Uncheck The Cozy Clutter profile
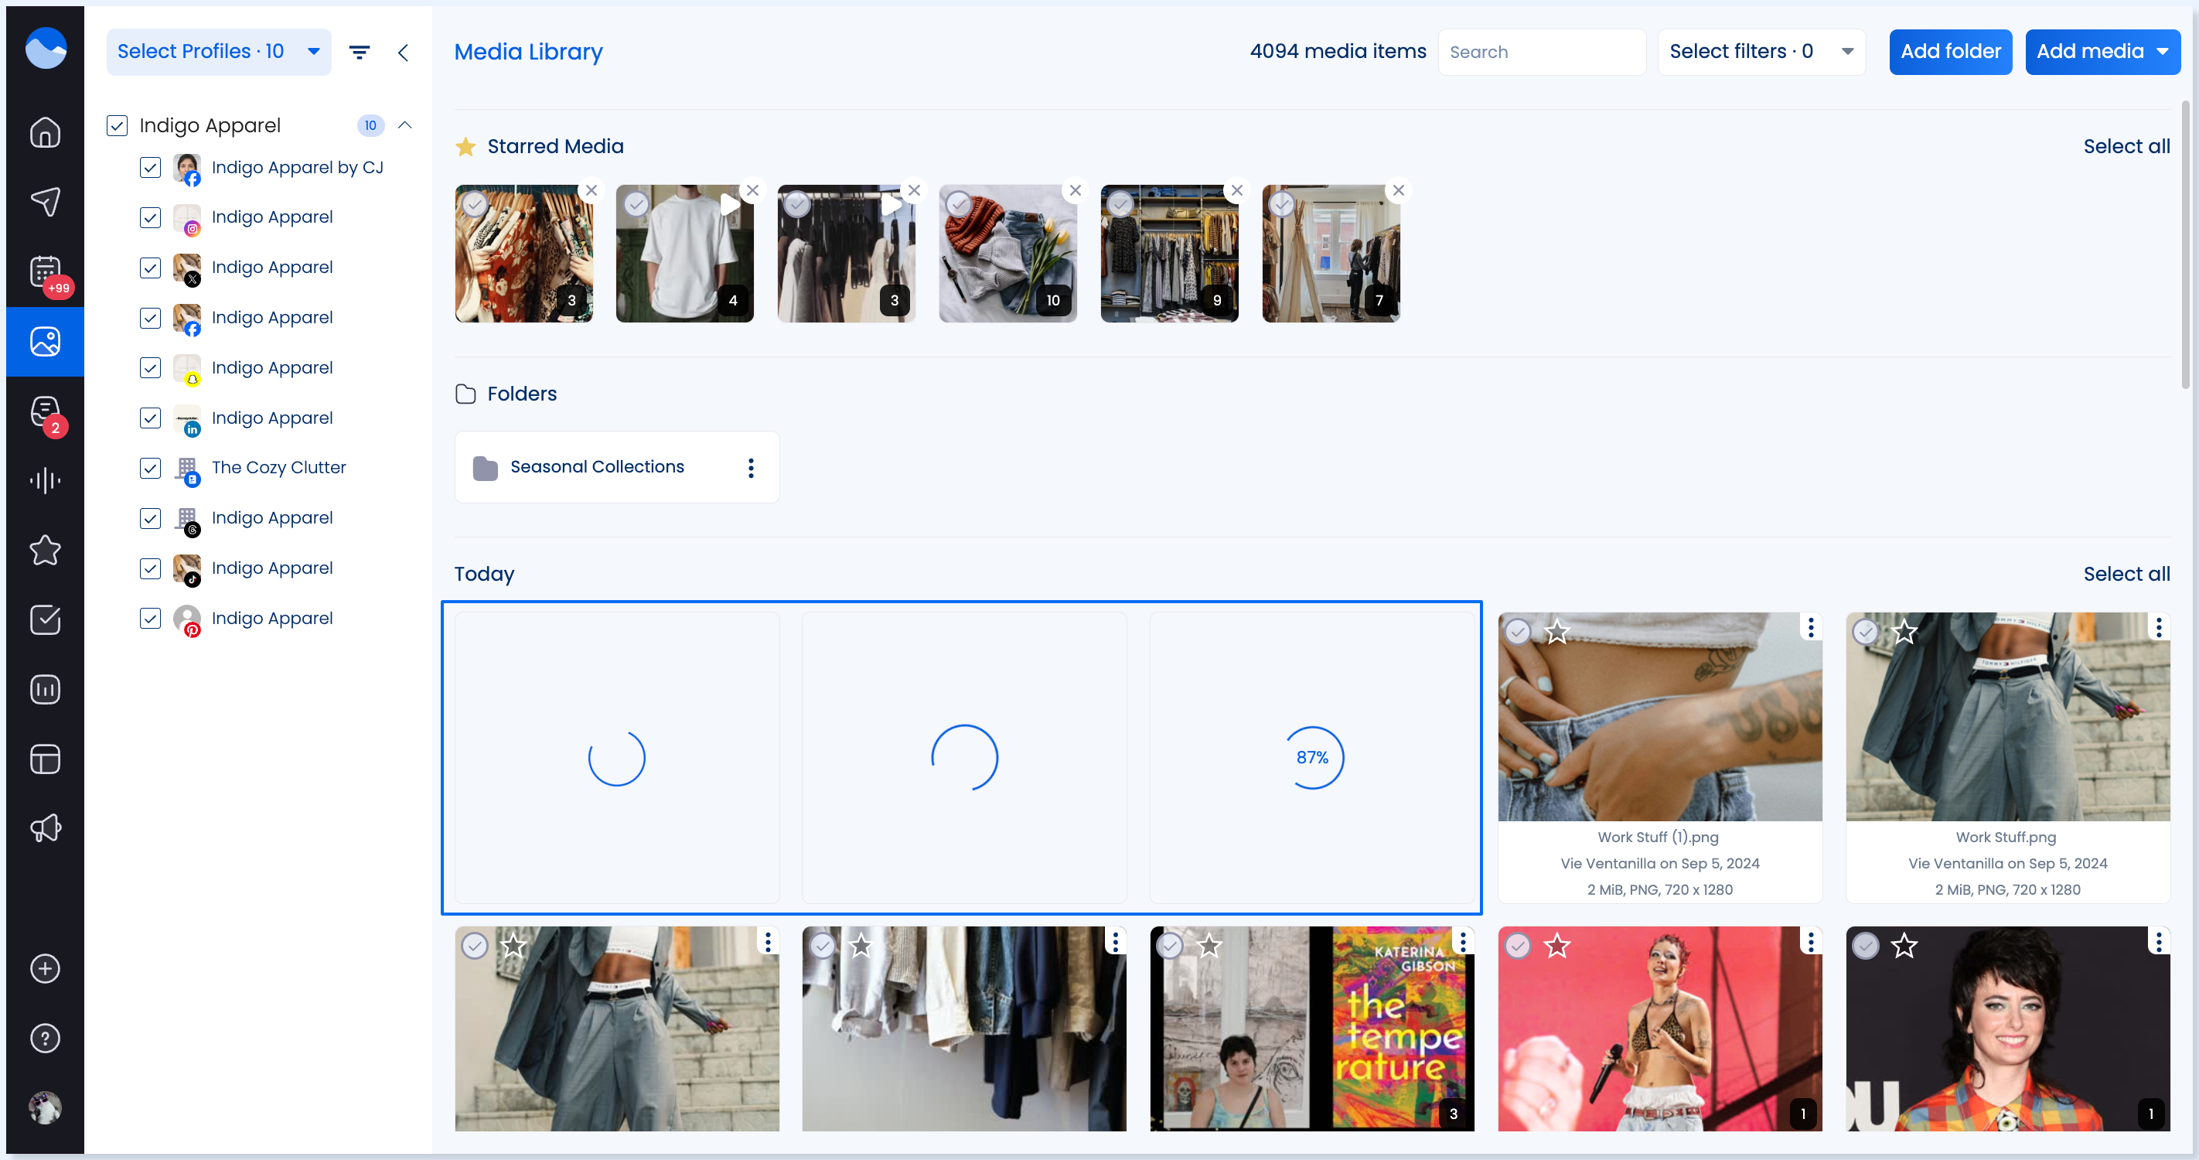 click(150, 468)
